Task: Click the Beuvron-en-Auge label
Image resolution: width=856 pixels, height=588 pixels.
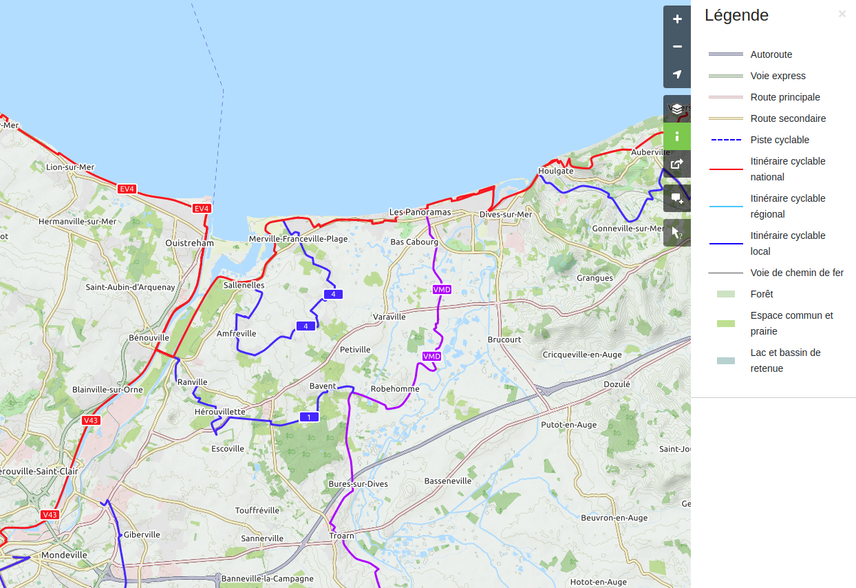Action: [x=614, y=517]
